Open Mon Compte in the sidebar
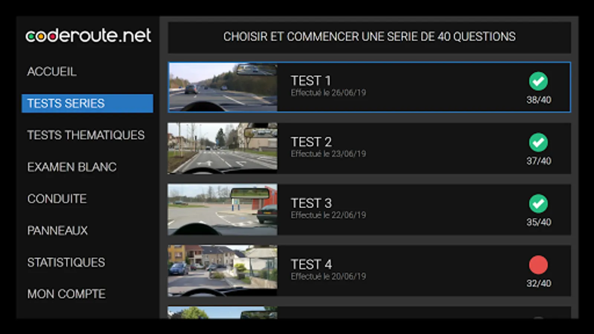The image size is (594, 334). coord(66,294)
